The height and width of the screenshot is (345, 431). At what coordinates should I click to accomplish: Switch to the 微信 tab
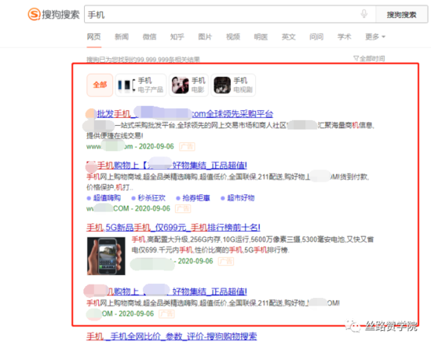click(149, 37)
